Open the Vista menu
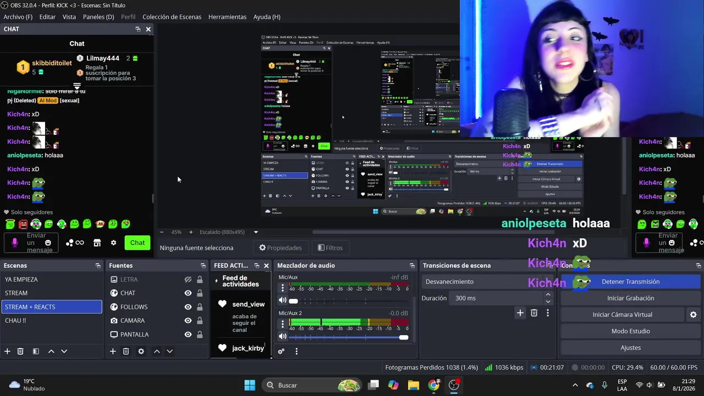Viewport: 704px width, 396px height. point(69,17)
